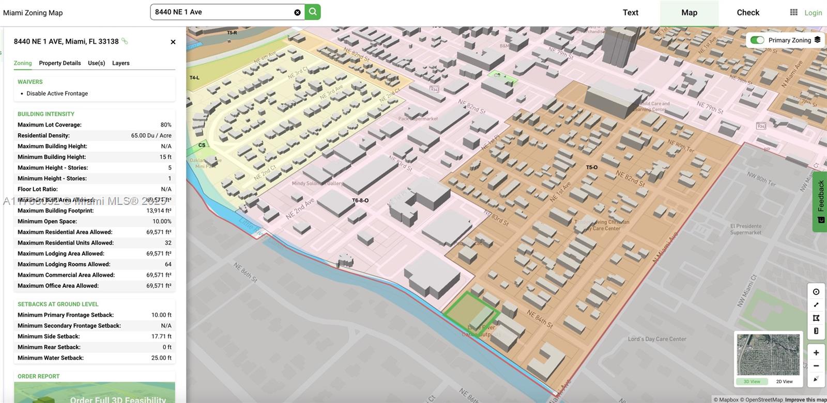Zoom out of the map
Screen dimensions: 827x403
[816, 366]
